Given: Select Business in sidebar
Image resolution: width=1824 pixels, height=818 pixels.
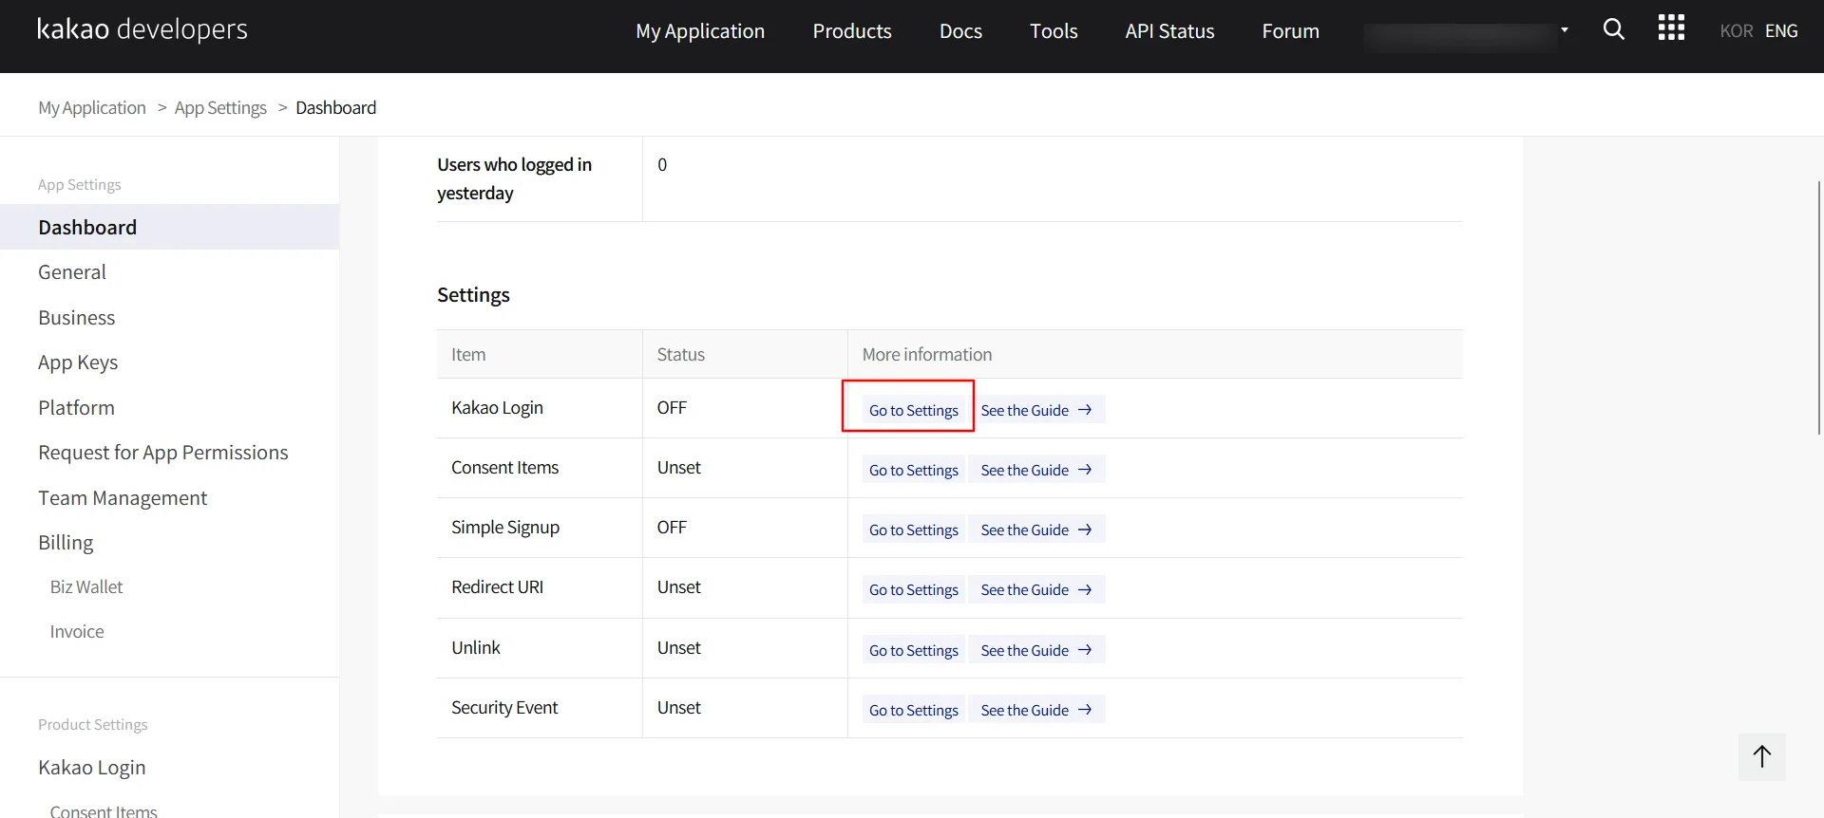Looking at the screenshot, I should pos(169,318).
